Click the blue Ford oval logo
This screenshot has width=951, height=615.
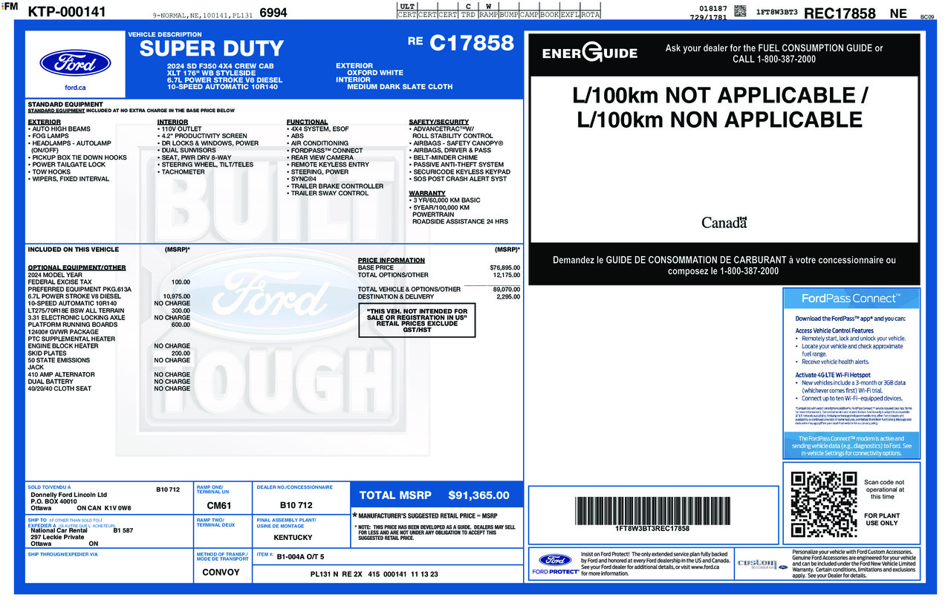coord(75,63)
